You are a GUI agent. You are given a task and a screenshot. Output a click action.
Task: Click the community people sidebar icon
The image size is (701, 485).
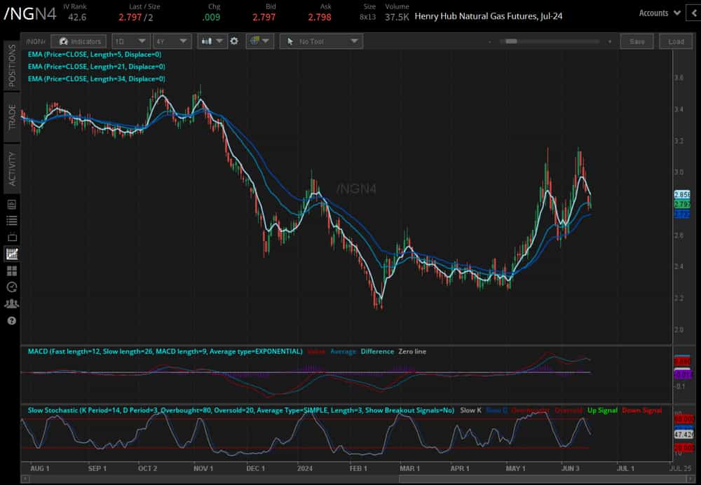click(x=11, y=303)
